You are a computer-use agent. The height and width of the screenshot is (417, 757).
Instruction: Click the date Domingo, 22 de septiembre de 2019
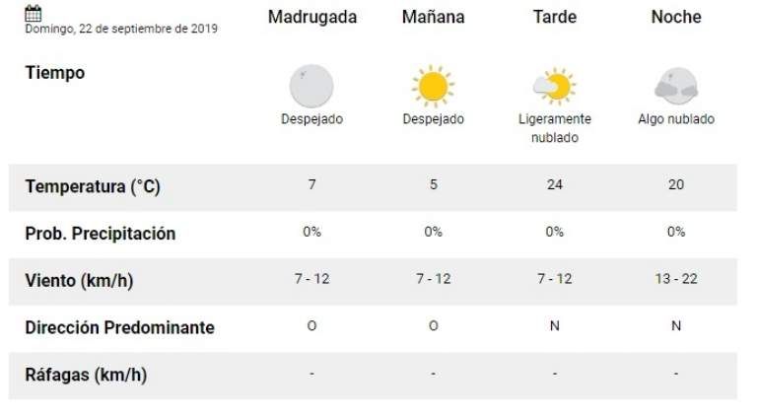click(121, 29)
